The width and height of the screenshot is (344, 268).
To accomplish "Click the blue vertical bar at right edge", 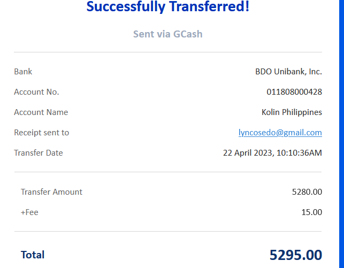I will pos(341,134).
